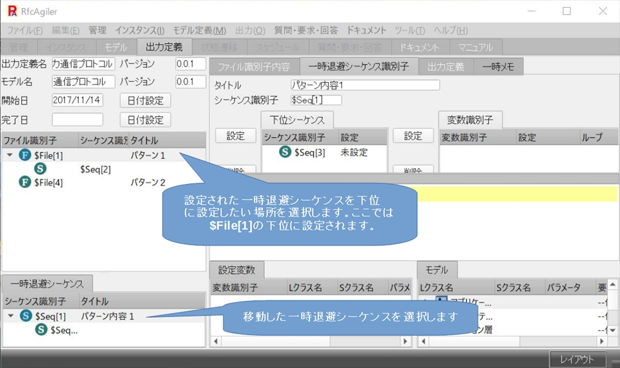Click Sクラス名 header in 設定変数 panel
620x368 pixels.
click(x=362, y=287)
